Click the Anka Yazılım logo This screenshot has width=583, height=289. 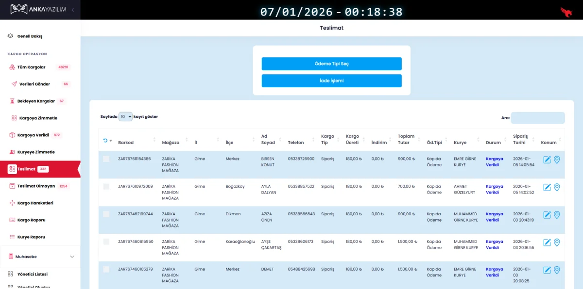38,9
